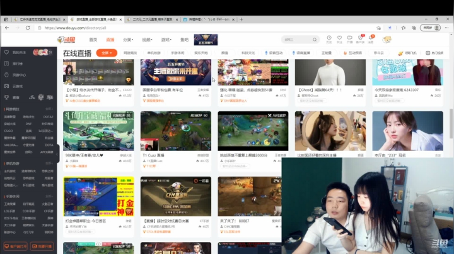
Task: Click the Douyu logo in the header
Action: coord(66,40)
